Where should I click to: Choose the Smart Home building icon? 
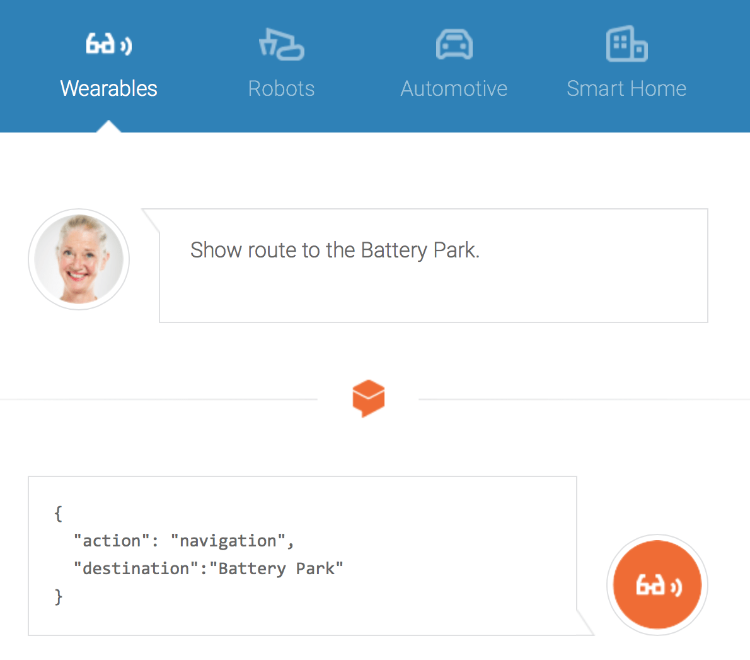click(x=626, y=44)
